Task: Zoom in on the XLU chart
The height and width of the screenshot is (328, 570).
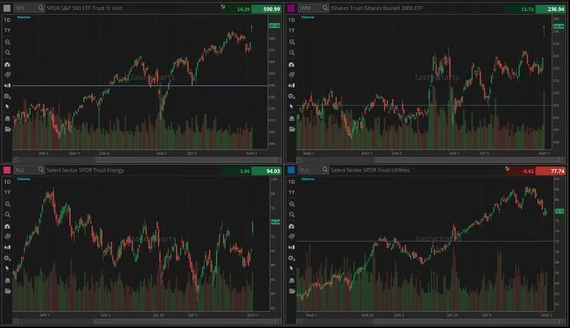Action: [292, 204]
